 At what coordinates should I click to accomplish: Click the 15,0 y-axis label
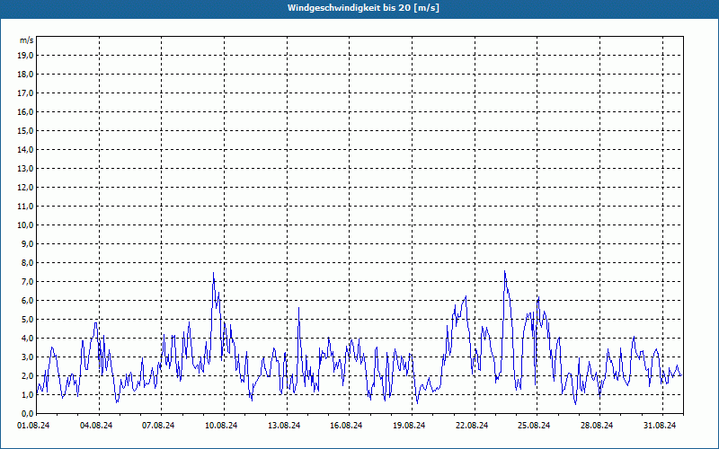[x=25, y=130]
